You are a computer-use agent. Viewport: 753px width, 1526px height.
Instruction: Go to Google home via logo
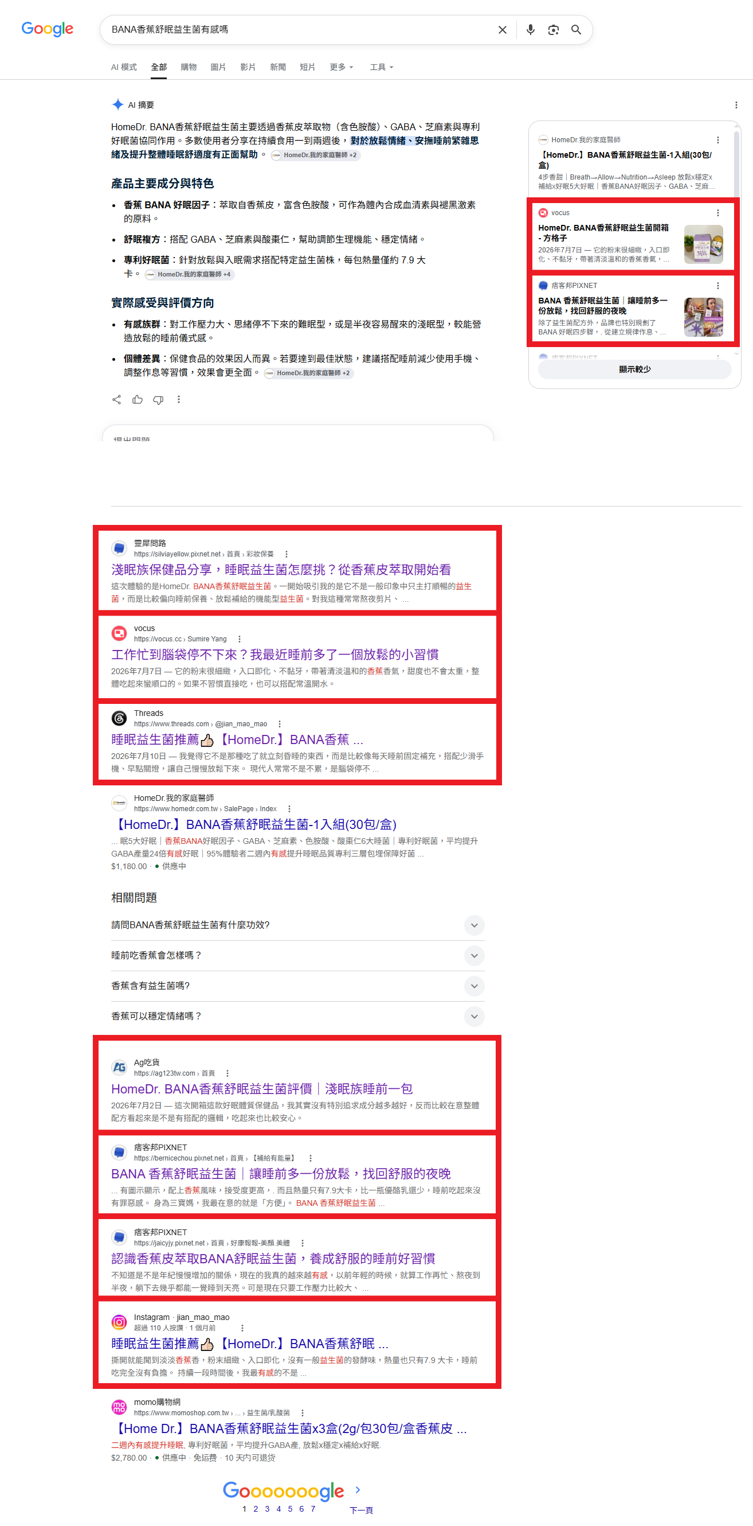[48, 29]
